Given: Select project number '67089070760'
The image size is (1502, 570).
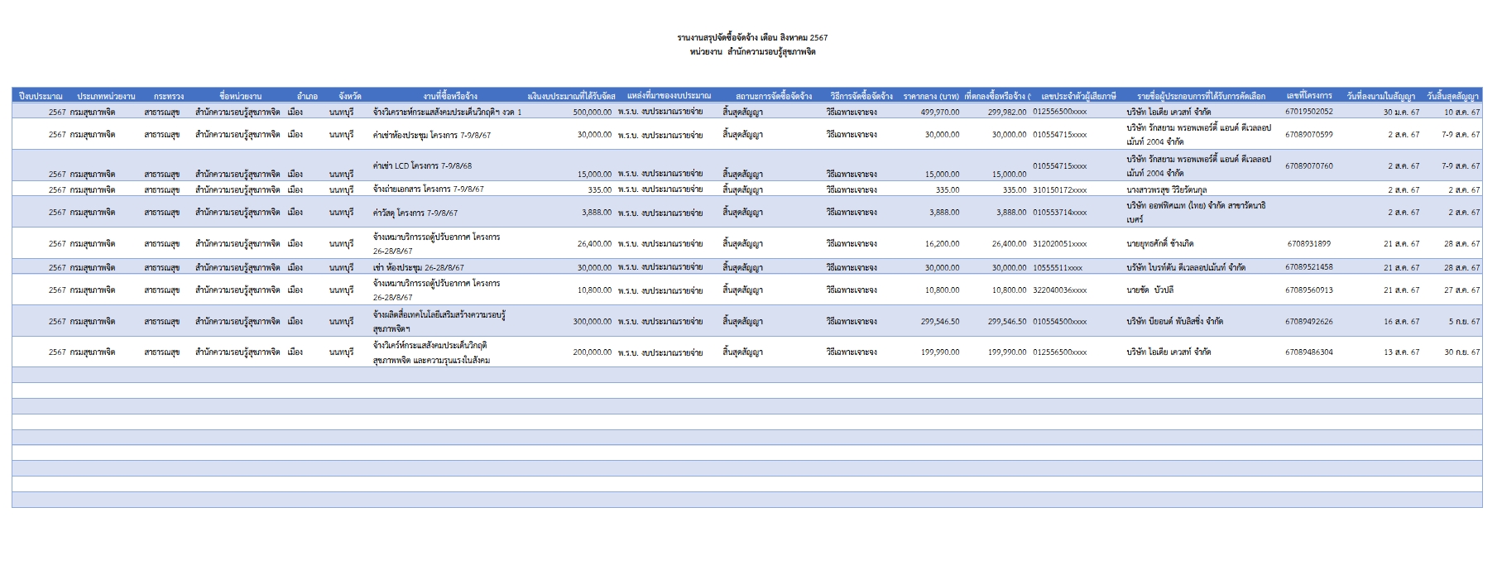Looking at the screenshot, I should click(x=1309, y=165).
